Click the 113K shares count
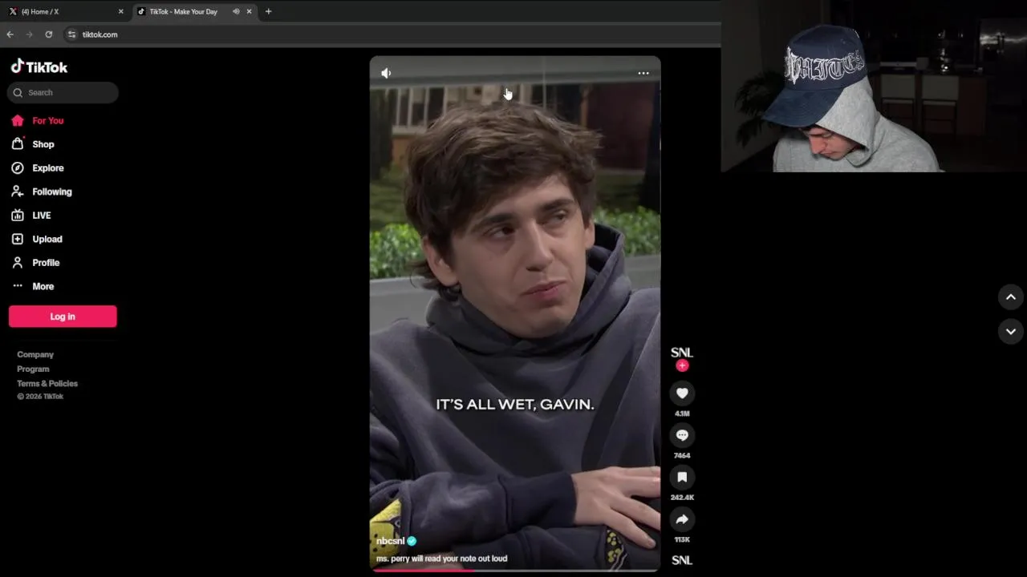Screen dimensions: 1027x577 tap(682, 539)
